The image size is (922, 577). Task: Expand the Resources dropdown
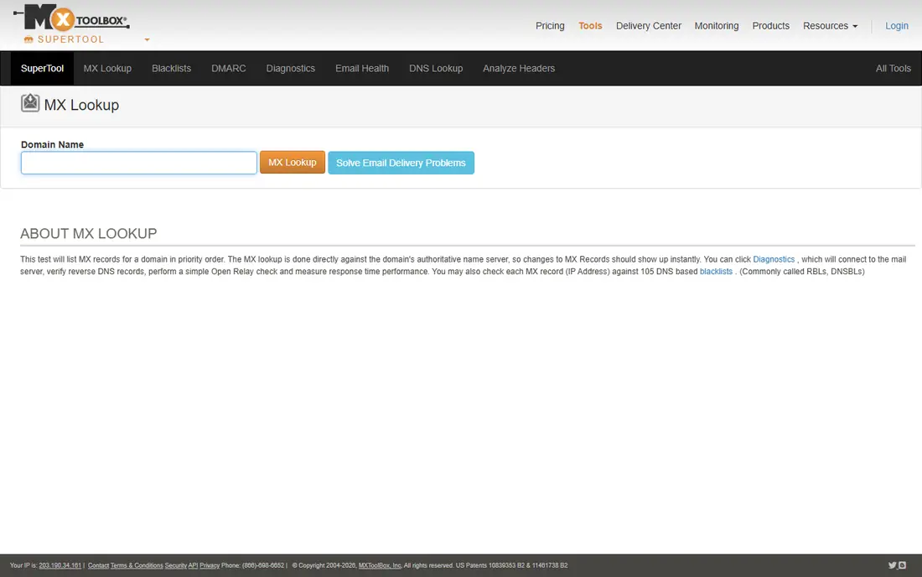[830, 26]
